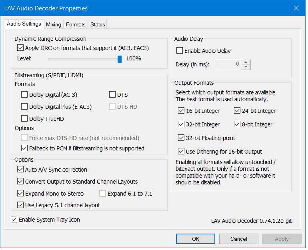Click the Cancel button
Viewport: 308px width, 250px height.
239,239
